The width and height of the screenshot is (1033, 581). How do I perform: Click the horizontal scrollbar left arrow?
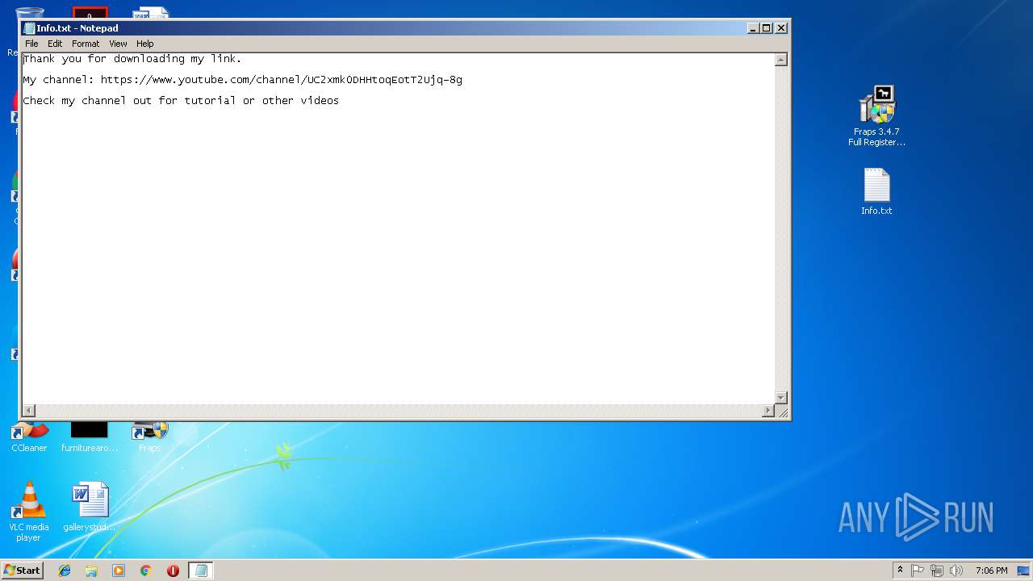click(29, 411)
